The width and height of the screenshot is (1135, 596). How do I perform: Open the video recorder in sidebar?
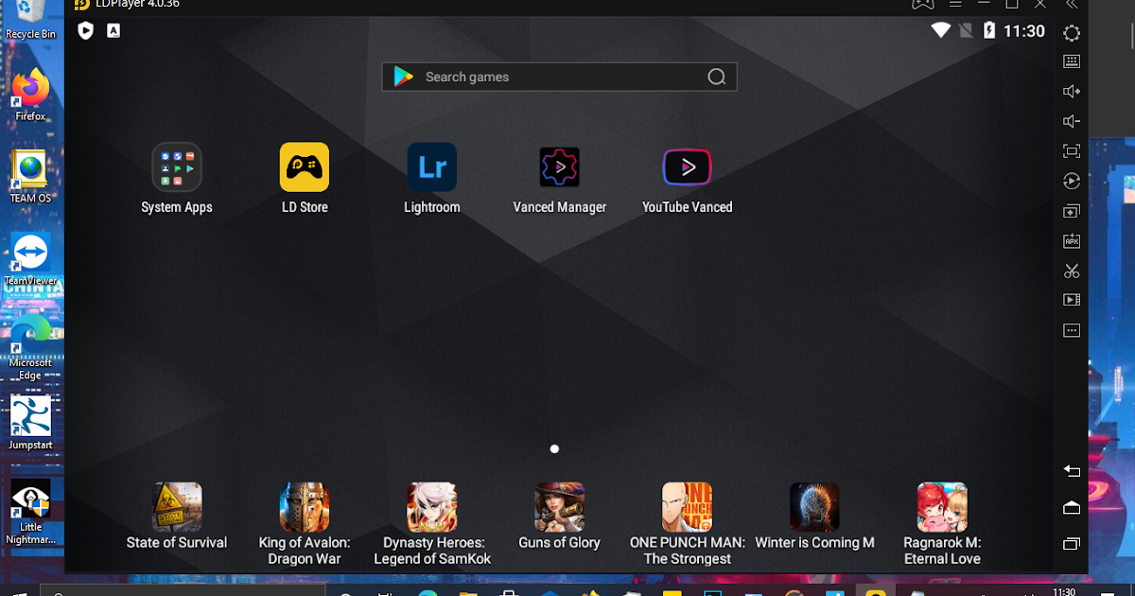(1072, 300)
